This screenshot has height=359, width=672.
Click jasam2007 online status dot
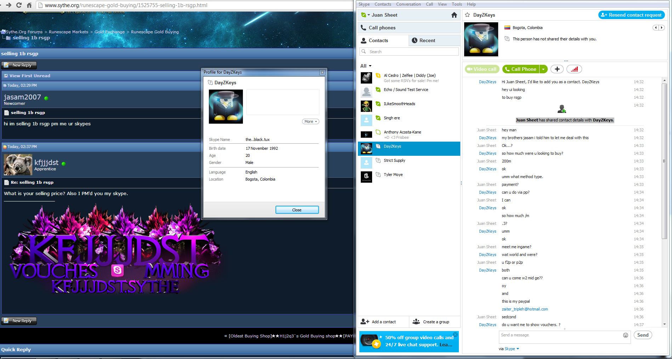46,98
